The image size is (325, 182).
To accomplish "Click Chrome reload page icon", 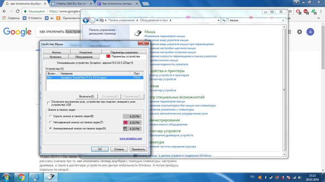I will (x=17, y=11).
